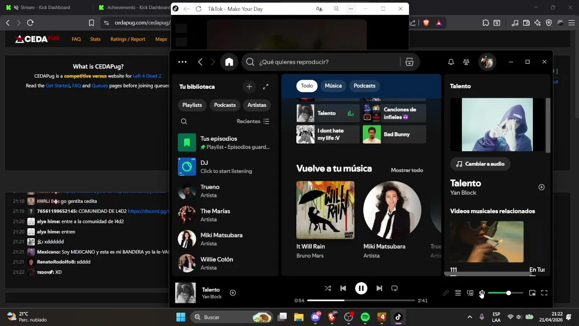Filter library by Playlists chip
The height and width of the screenshot is (326, 579).
click(192, 105)
